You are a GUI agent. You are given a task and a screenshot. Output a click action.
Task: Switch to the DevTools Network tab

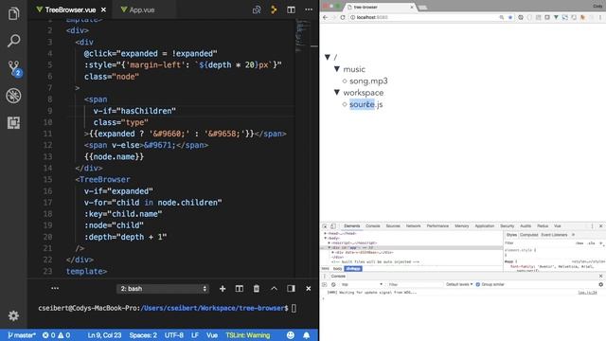[x=413, y=225]
